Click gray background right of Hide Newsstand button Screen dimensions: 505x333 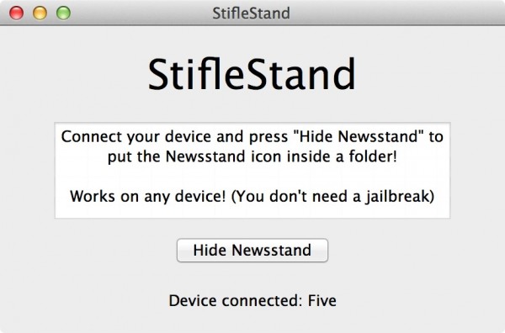tap(416, 250)
